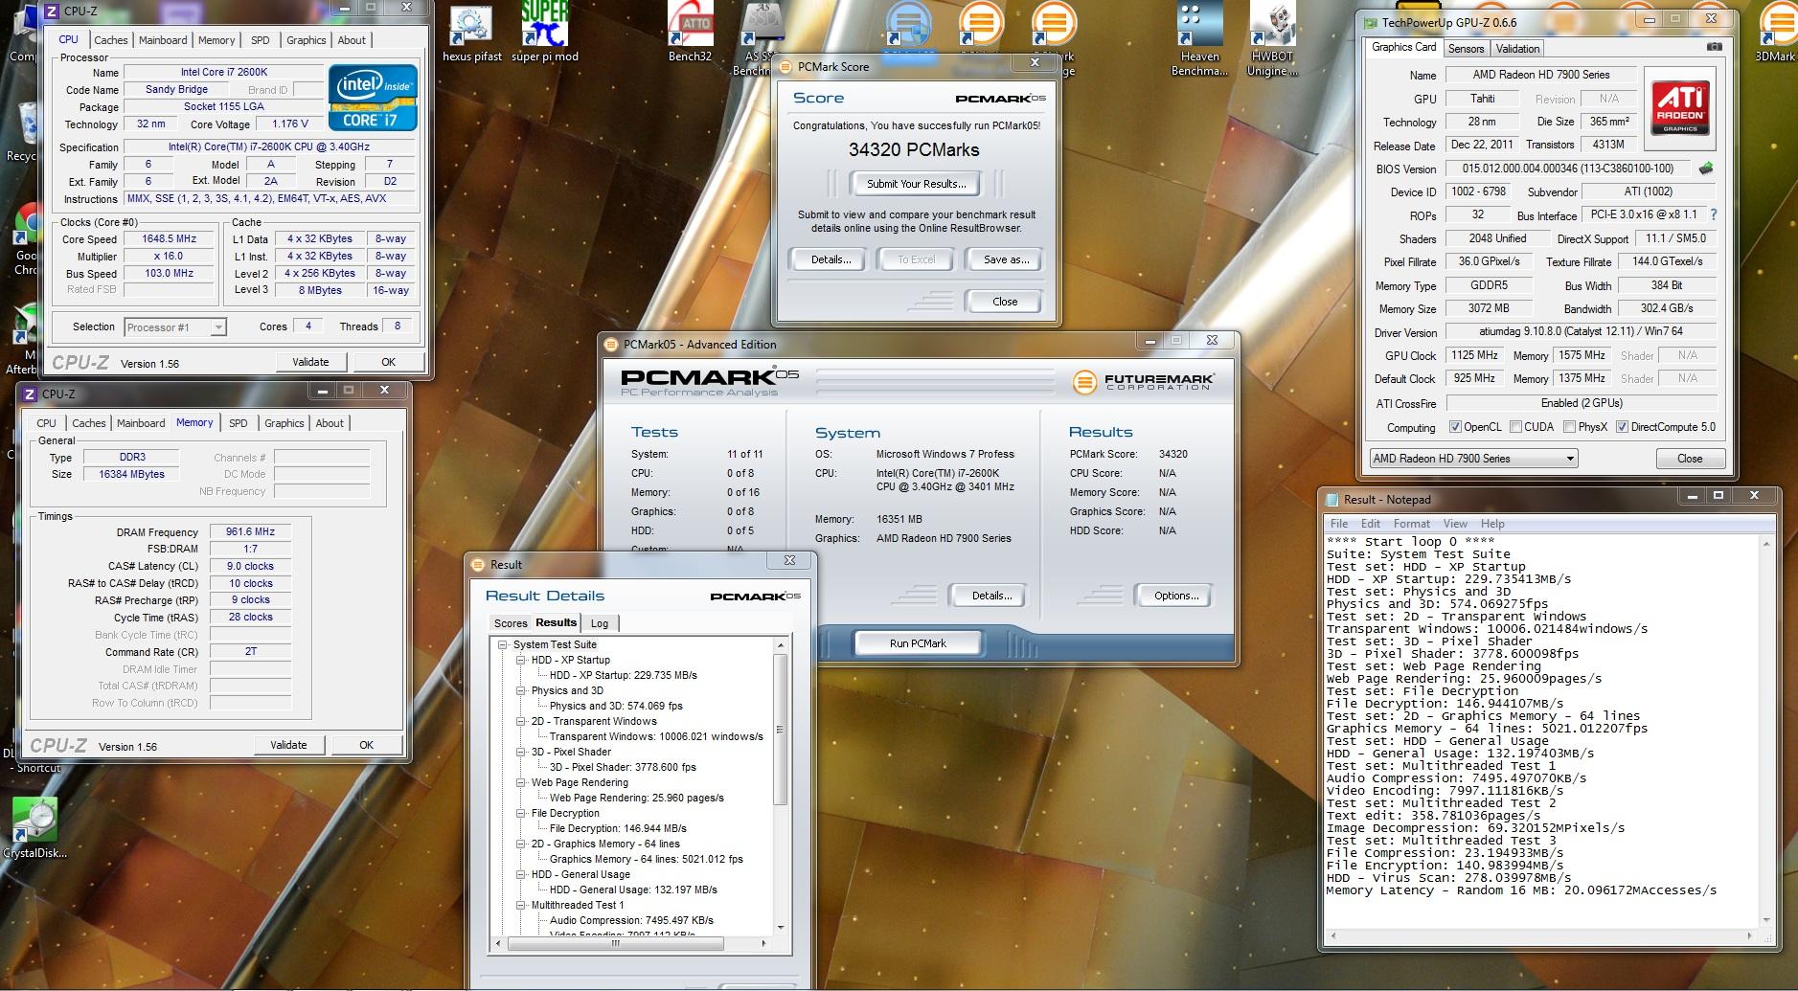The width and height of the screenshot is (1798, 991).
Task: Launch the HWBOT Unigine desktop shortcut
Action: 1272,38
